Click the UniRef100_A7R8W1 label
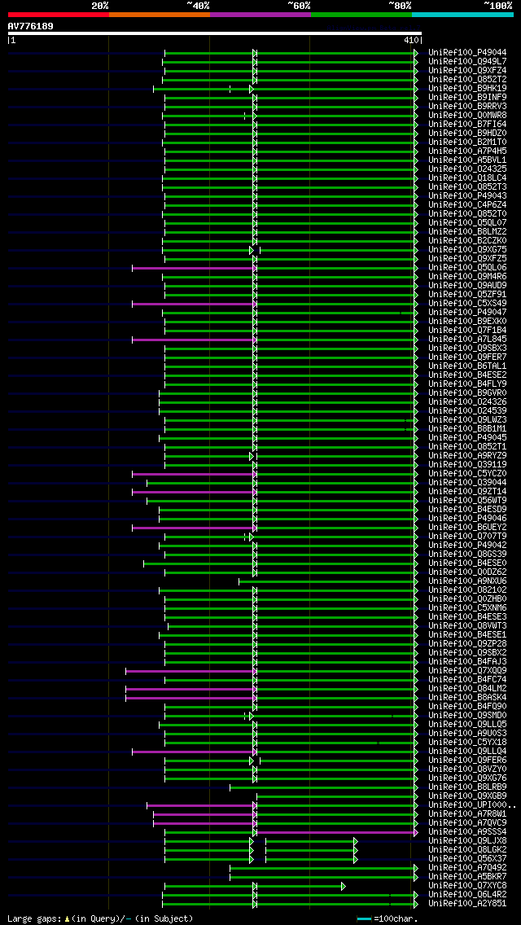Viewport: 521px width, 925px height. (x=467, y=814)
